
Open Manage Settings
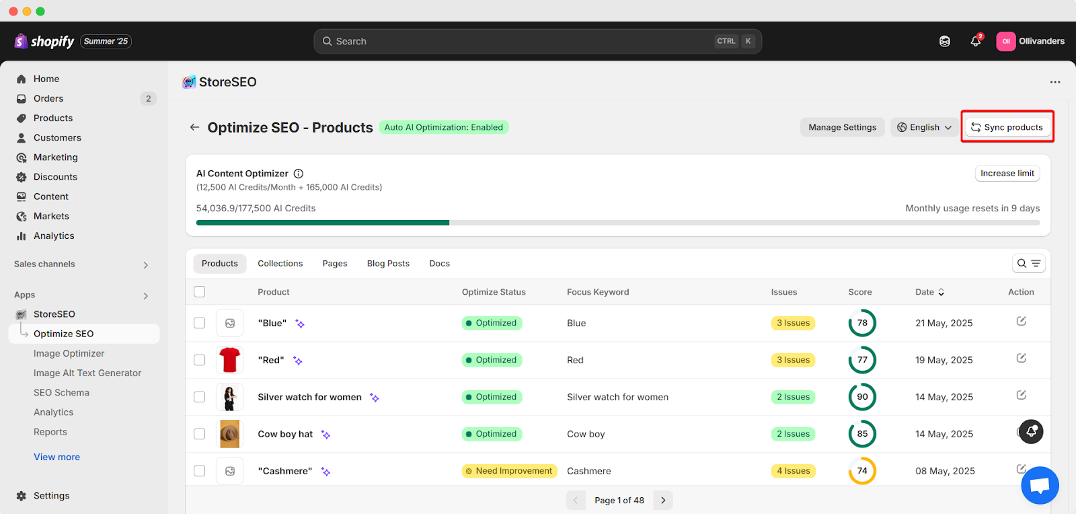(x=843, y=127)
